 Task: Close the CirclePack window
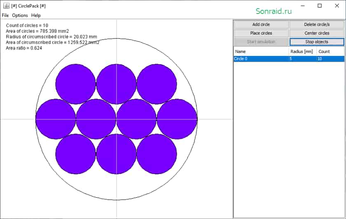337,6
